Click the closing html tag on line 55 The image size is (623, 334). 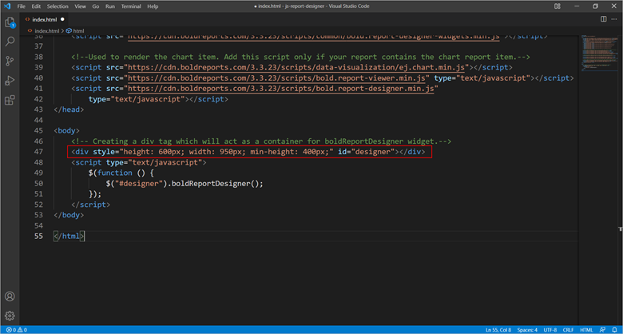tap(69, 236)
